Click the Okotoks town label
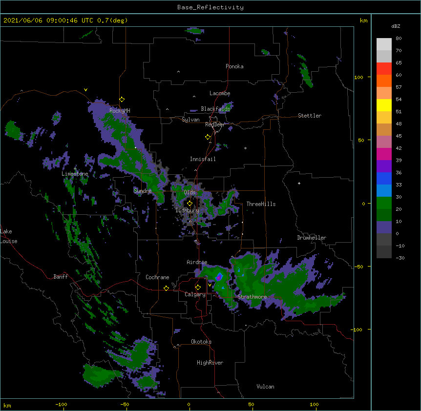Screen dimensions: 421x411 (201, 342)
